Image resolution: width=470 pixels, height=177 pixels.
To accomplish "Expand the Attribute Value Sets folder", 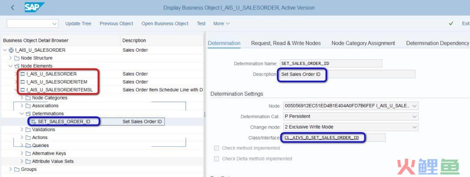I will 22,161.
